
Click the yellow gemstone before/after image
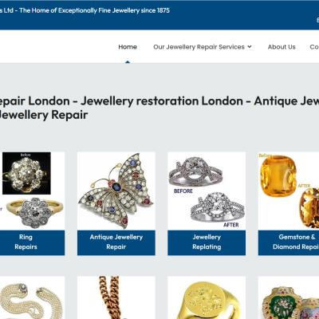289,191
